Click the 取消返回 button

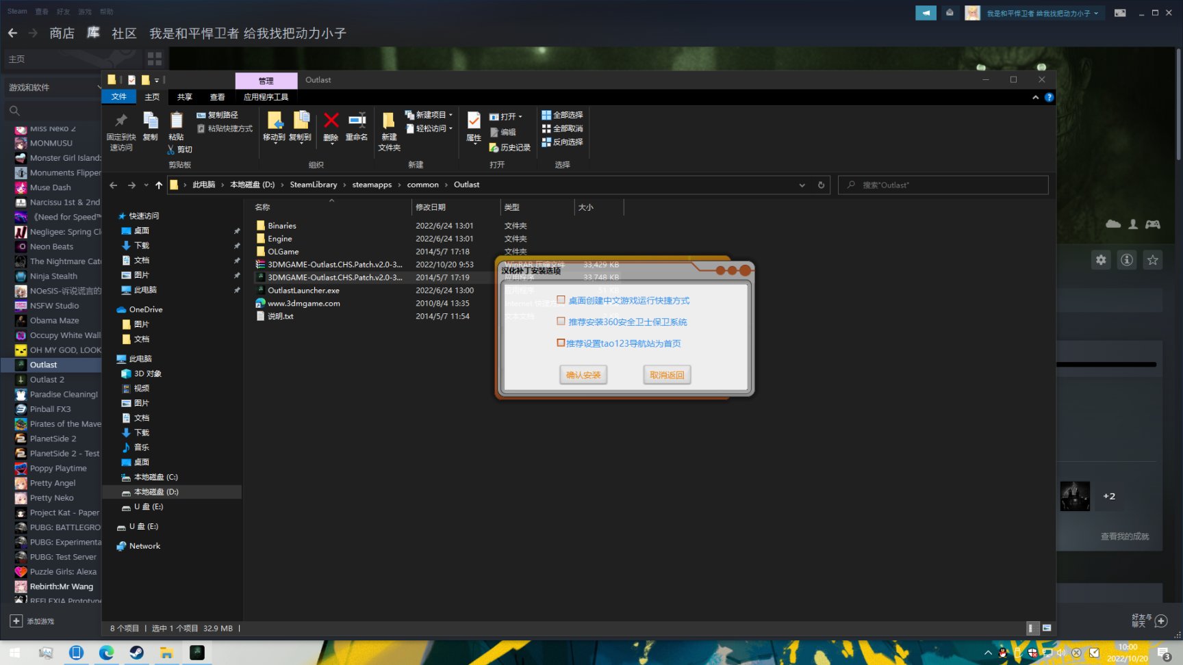pos(667,375)
